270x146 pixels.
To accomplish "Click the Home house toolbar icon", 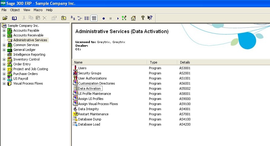I will tap(133, 18).
